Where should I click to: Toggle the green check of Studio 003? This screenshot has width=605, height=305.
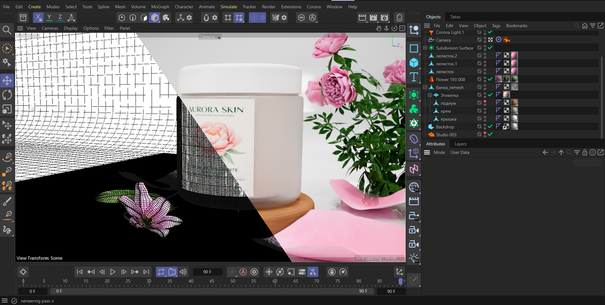click(x=490, y=135)
